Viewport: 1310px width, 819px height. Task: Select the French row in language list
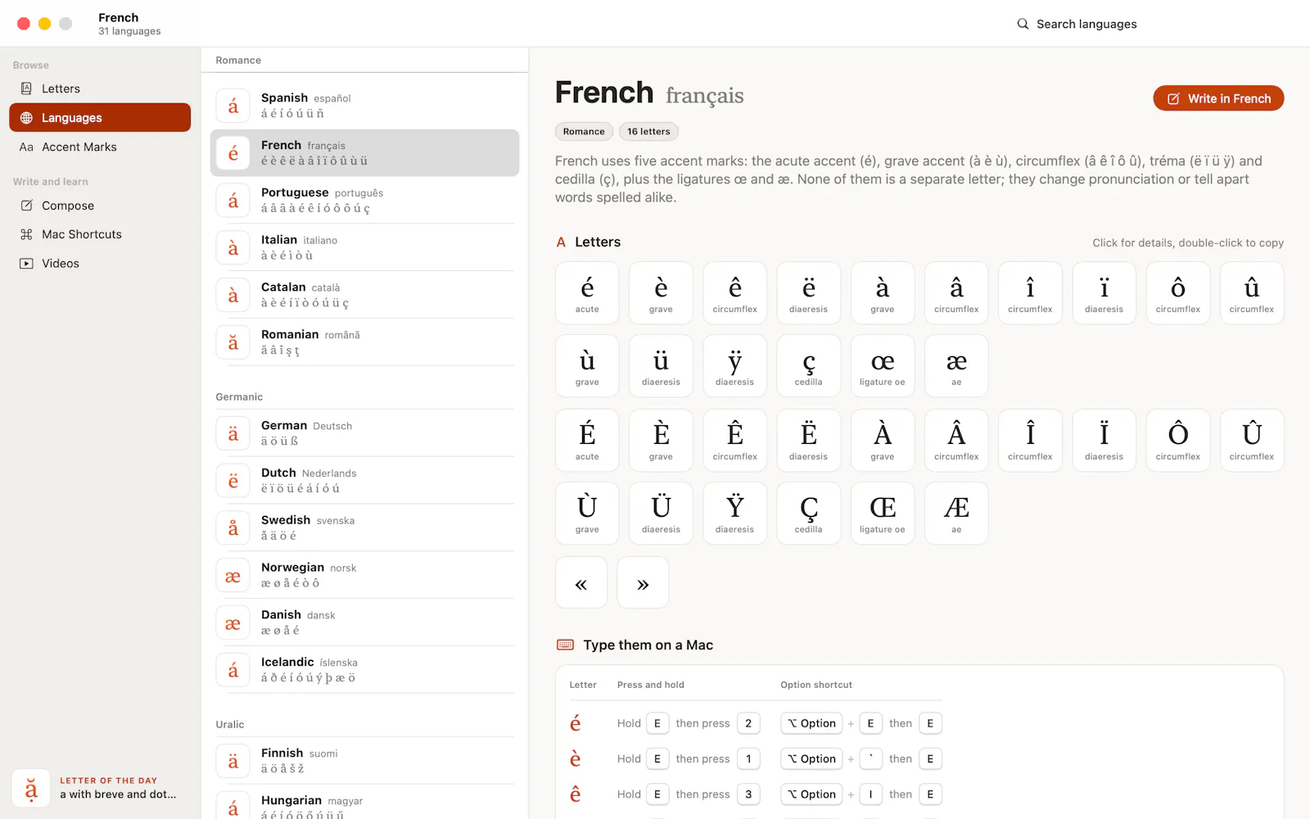[365, 153]
